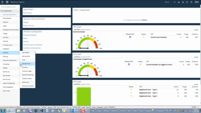Viewport: 201px width, 113px height.
Task: Open related KPI icon for Current User Sessions
Action: 130,37
